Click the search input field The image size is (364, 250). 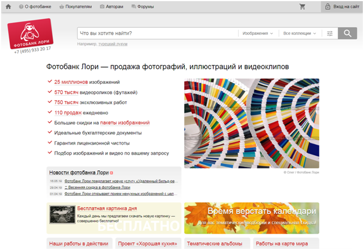click(158, 34)
